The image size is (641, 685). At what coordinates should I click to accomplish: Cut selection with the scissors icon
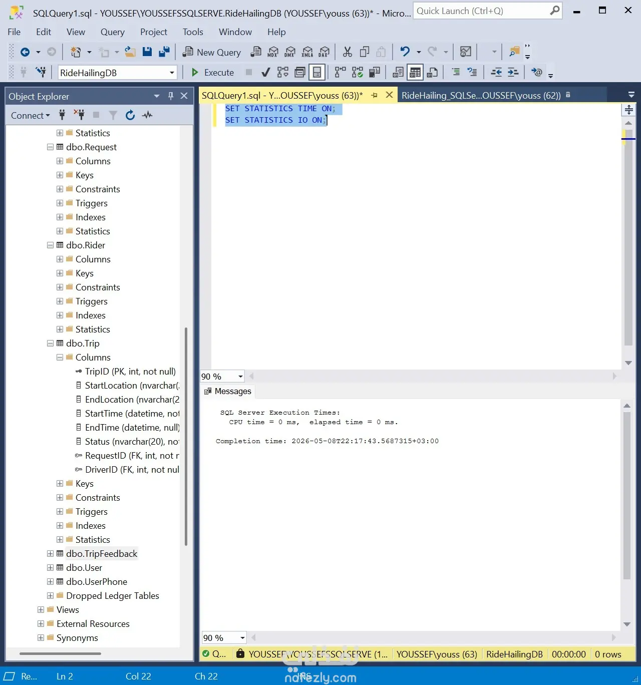pos(348,52)
